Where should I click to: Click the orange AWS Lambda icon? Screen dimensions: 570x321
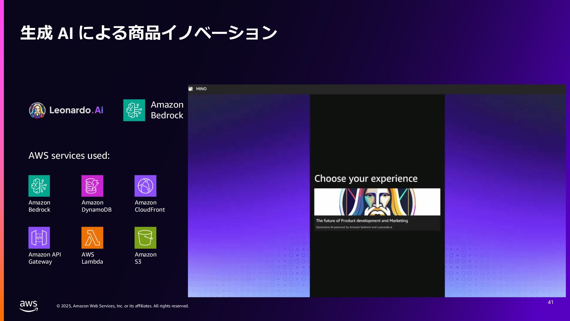click(92, 237)
